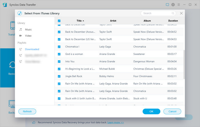Uncheck Back to December (Acous... checkbox
The width and height of the screenshot is (200, 127).
pos(59,32)
